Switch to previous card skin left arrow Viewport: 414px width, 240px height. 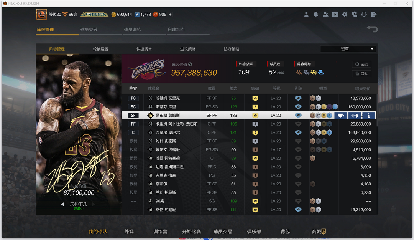click(62, 204)
